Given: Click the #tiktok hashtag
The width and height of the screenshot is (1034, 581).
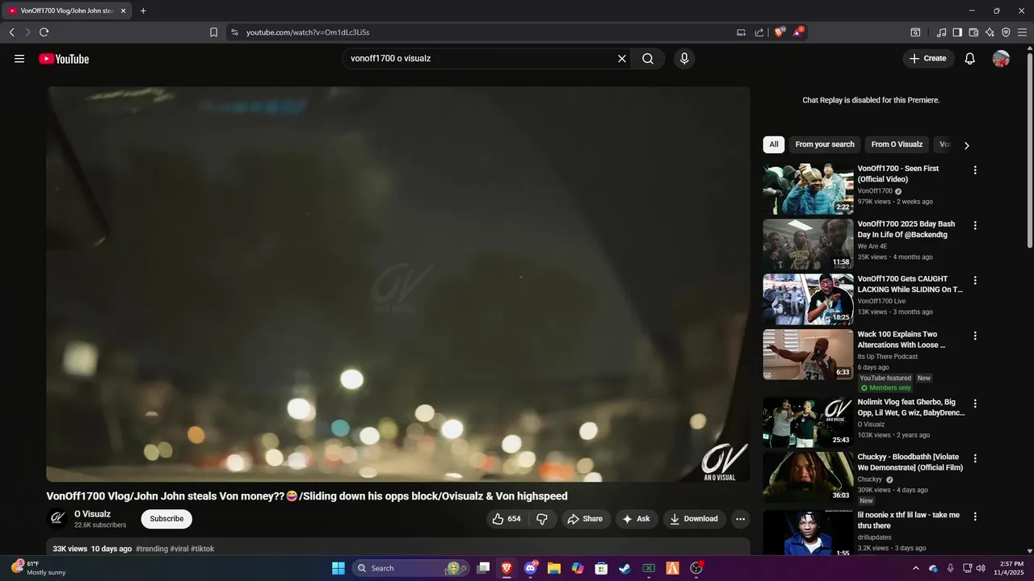Looking at the screenshot, I should coord(203,549).
